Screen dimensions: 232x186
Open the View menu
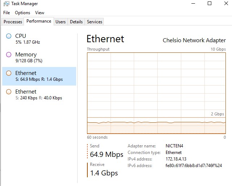40,13
